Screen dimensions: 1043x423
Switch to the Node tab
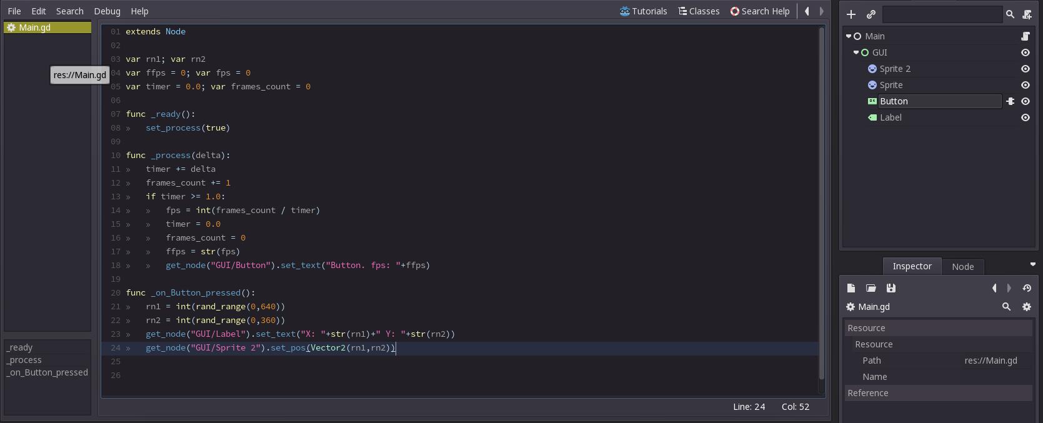click(962, 267)
